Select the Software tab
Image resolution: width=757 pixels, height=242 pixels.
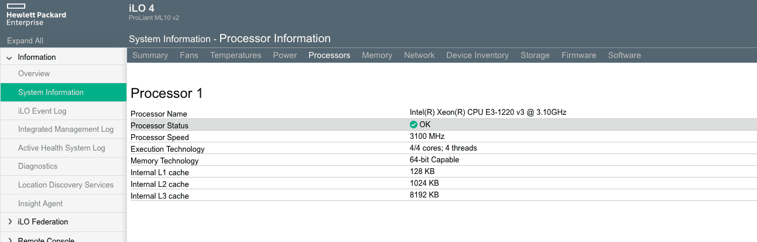[625, 55]
